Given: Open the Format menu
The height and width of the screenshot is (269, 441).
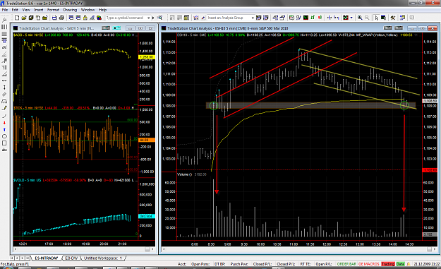Looking at the screenshot, I should [x=53, y=10].
